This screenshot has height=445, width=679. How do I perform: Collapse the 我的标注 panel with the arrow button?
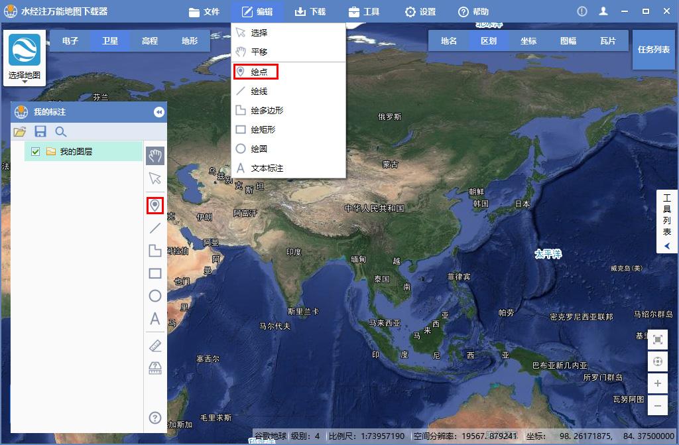pyautogui.click(x=159, y=112)
